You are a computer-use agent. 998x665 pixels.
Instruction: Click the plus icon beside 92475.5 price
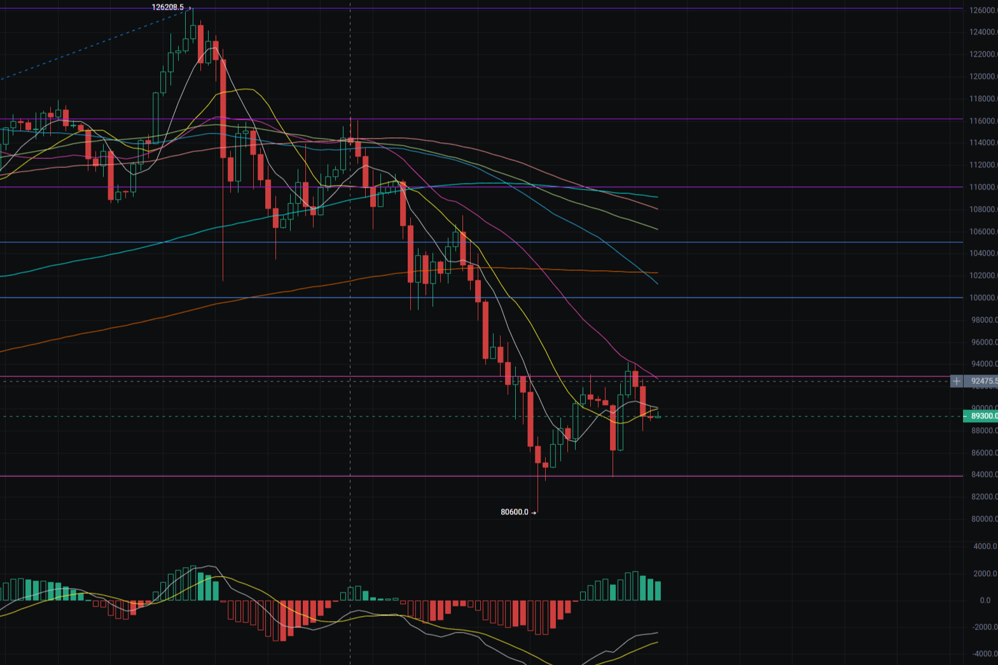[956, 381]
